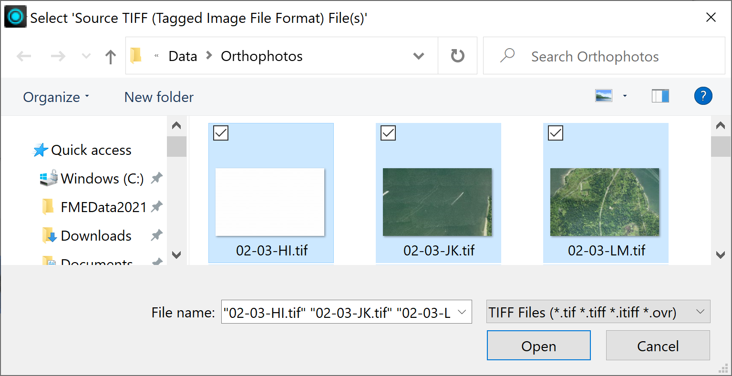Open the address bar location dropdown

[x=418, y=56]
